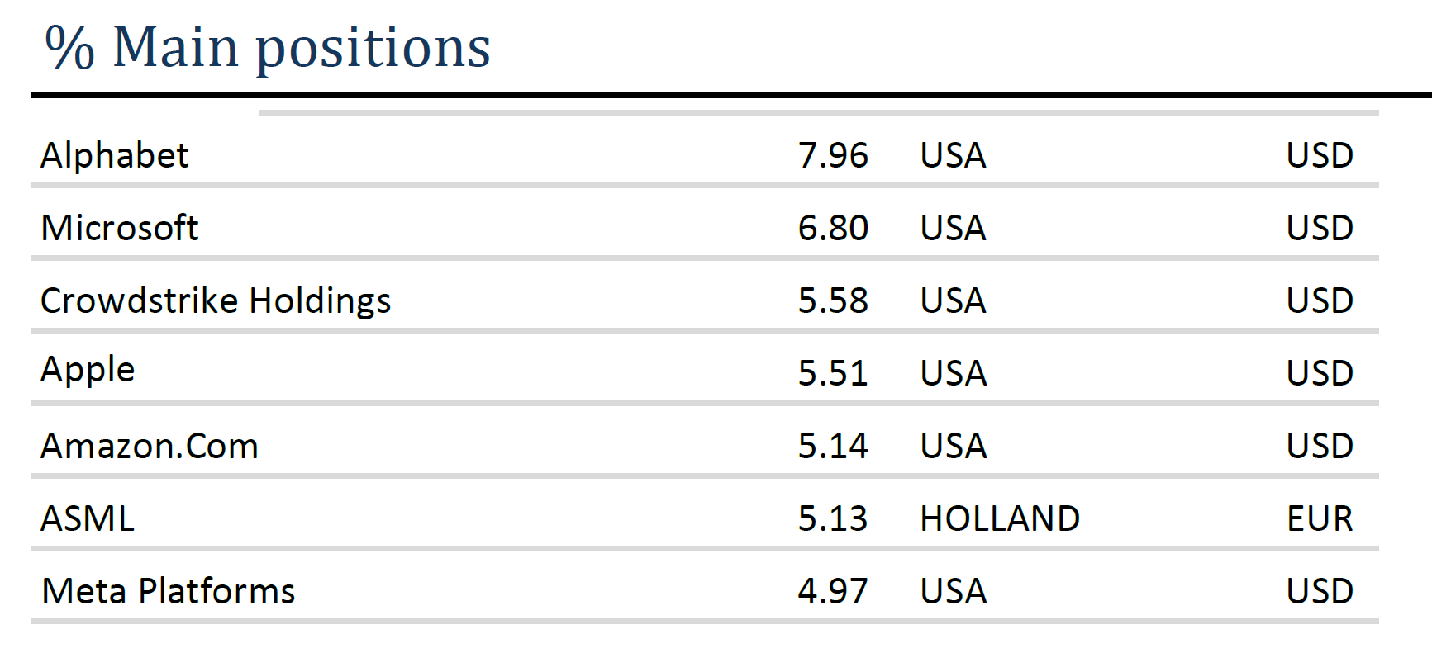Click the USA country in Alphabet row
The image size is (1432, 653).
pos(954,155)
